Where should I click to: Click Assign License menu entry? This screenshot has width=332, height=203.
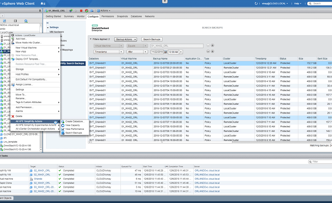click(24, 84)
